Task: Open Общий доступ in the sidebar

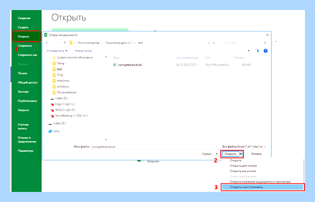Action: click(27, 82)
